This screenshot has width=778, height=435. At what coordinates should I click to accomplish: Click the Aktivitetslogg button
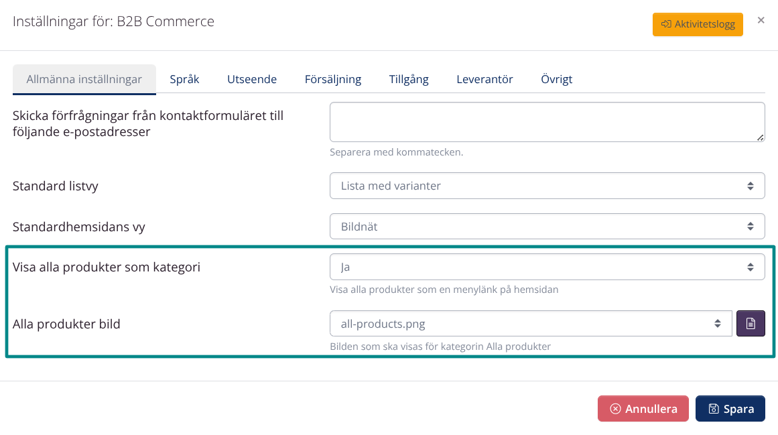(x=698, y=23)
